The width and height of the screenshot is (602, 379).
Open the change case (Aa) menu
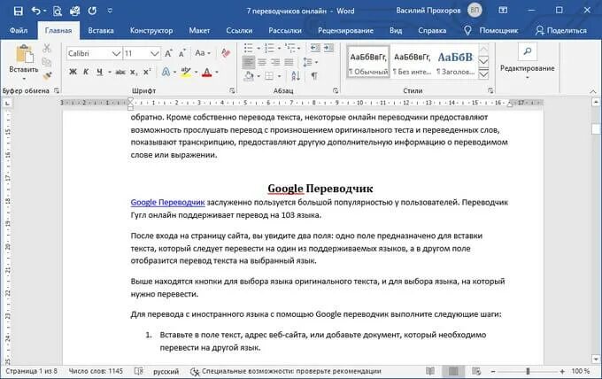click(203, 53)
